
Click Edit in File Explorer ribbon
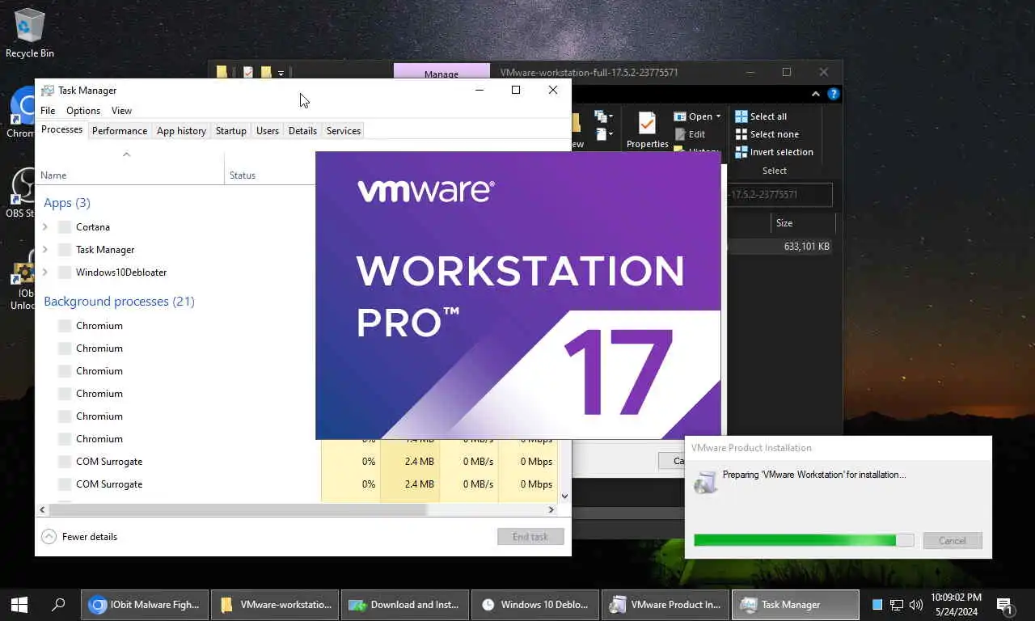click(689, 134)
